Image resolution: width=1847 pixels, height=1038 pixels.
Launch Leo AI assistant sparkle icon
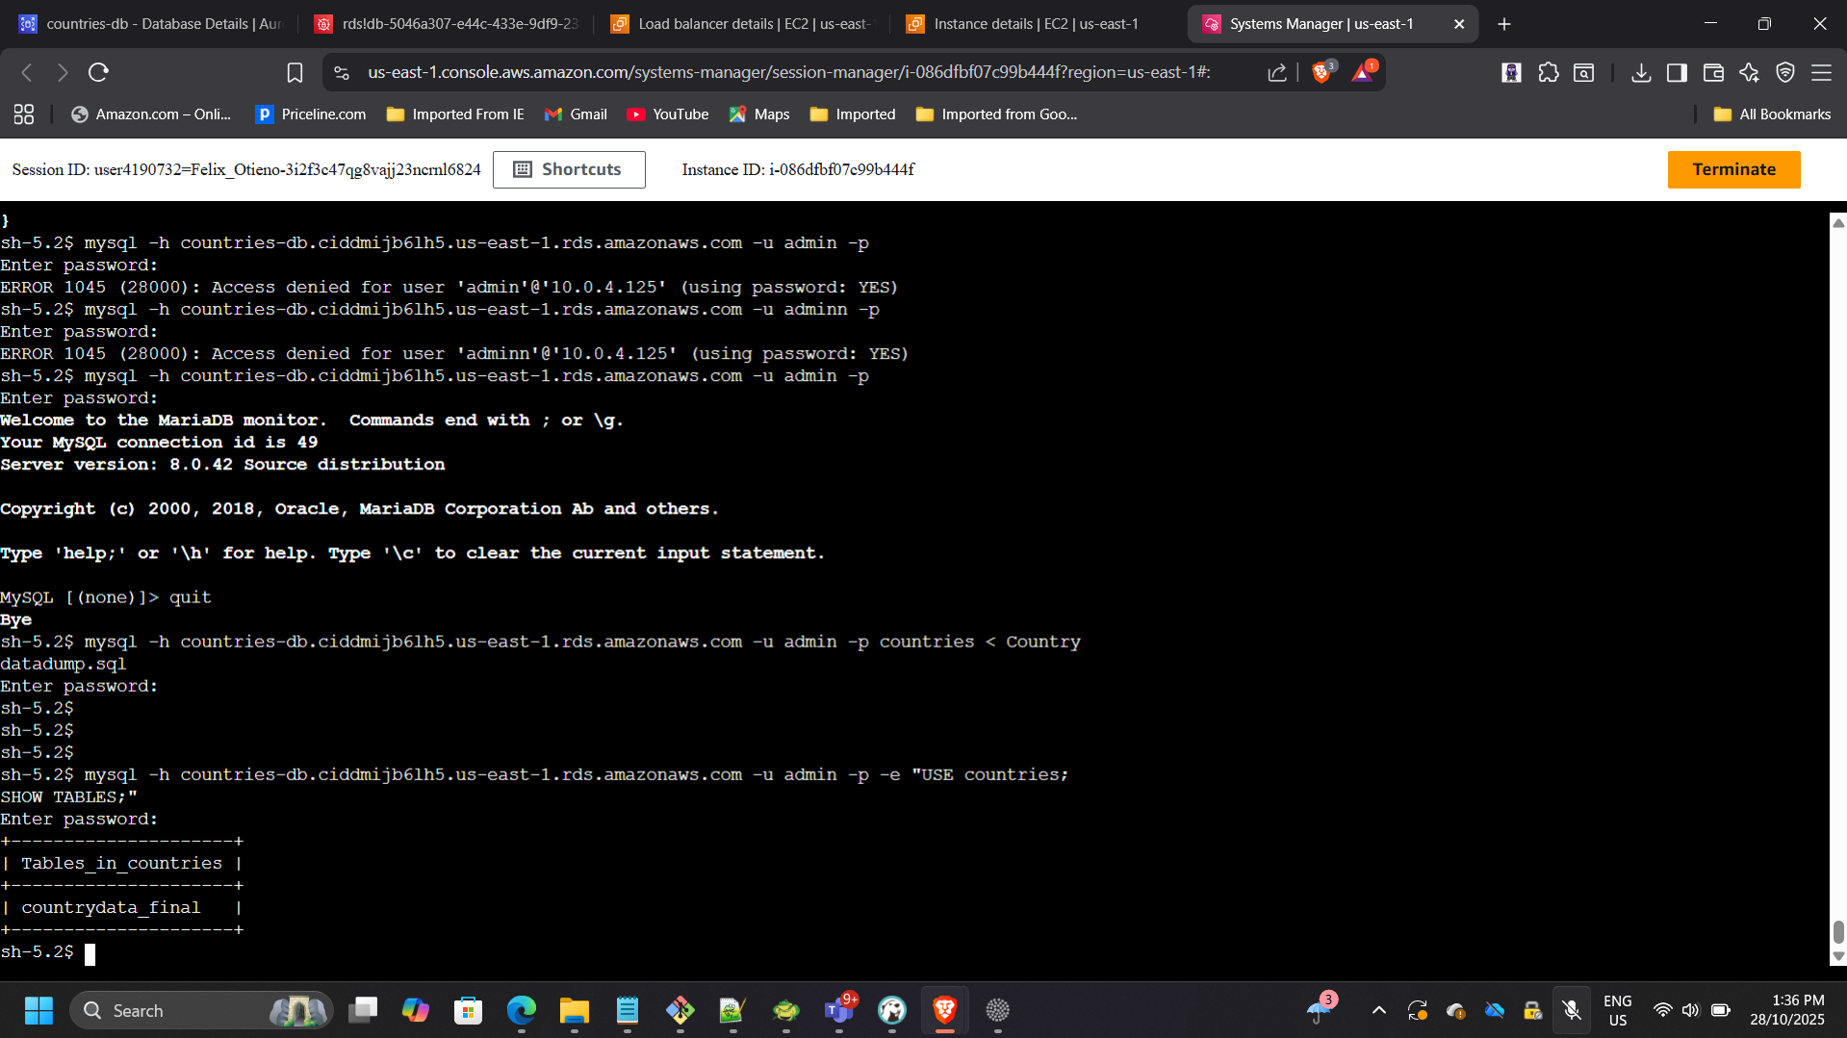click(1748, 72)
